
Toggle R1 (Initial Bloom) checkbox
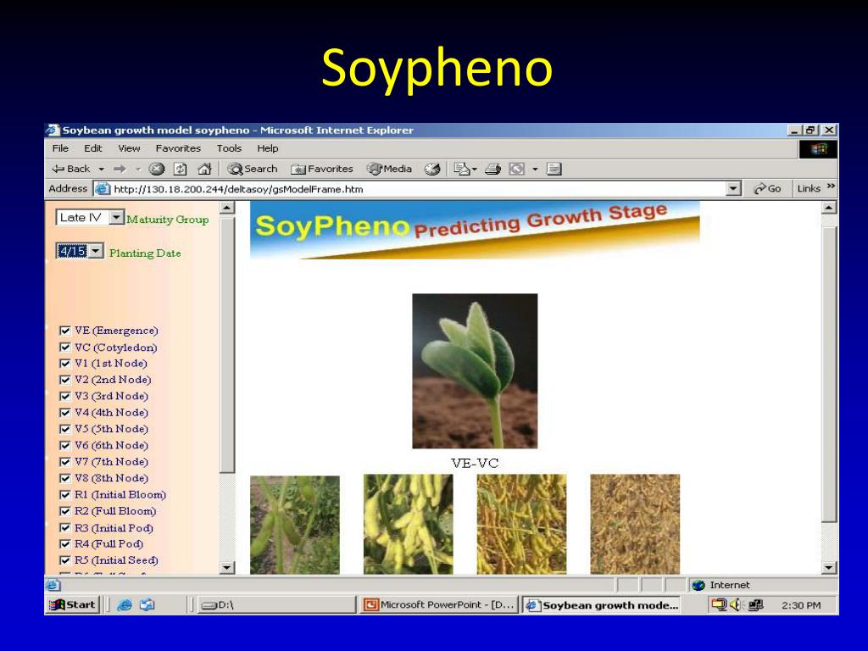tap(64, 495)
